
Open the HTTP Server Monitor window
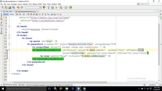click(10, 85)
